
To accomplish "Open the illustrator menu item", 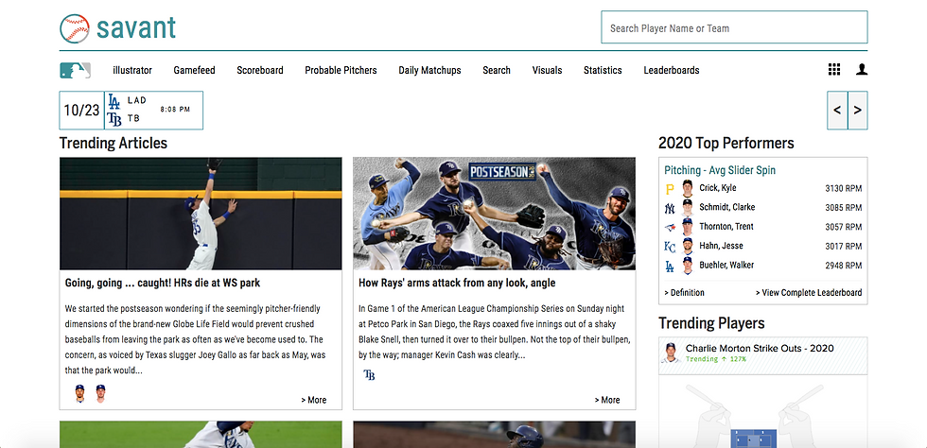I will 132,70.
